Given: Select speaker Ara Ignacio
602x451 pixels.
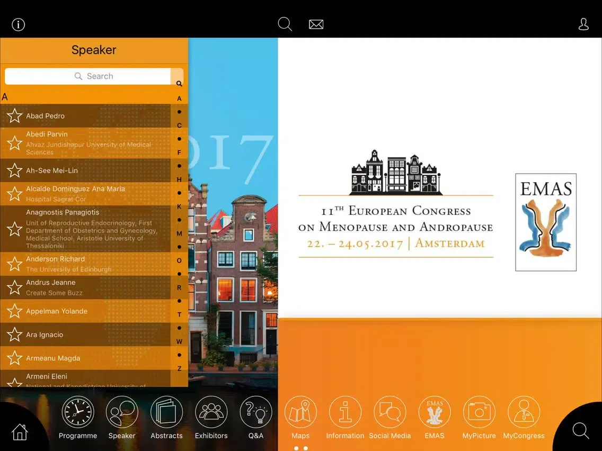Looking at the screenshot, I should click(85, 335).
